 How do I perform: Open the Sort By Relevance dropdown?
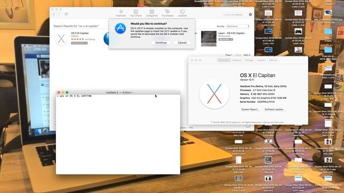[x=238, y=26]
